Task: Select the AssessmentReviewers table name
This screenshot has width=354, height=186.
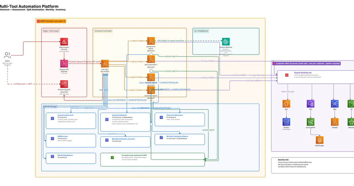Action: pos(175,115)
